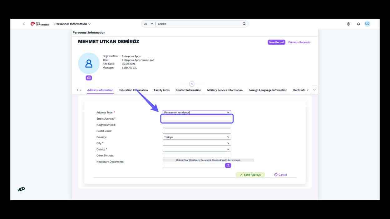Switch to the Education Information tab
Screen dimensions: 390x219
coord(134,90)
